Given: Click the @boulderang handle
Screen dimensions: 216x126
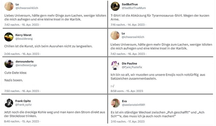Looking at the screenshot, I should coord(24,39).
